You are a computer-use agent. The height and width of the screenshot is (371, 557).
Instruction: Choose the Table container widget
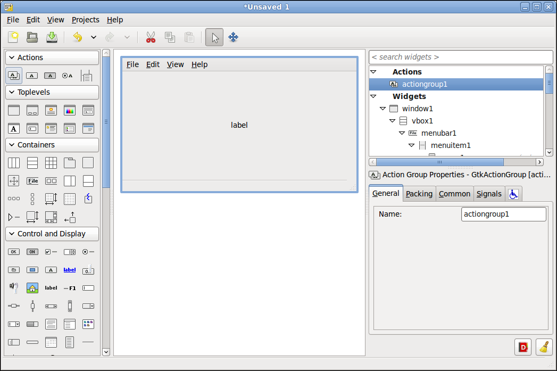[x=51, y=163]
